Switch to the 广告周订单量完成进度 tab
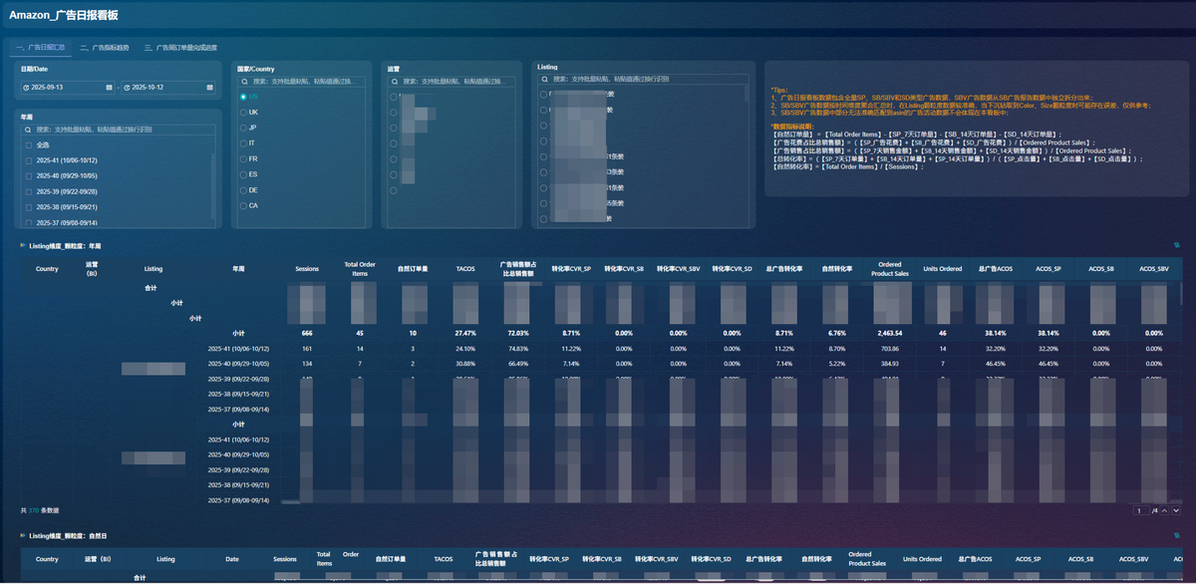Viewport: 1196px width, 584px height. pyautogui.click(x=180, y=47)
